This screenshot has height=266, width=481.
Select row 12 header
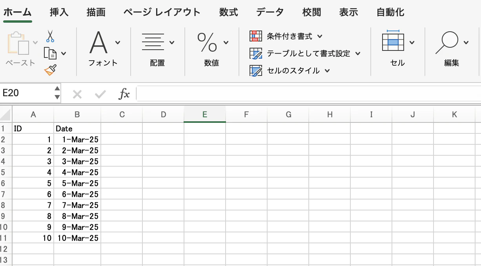click(x=6, y=249)
